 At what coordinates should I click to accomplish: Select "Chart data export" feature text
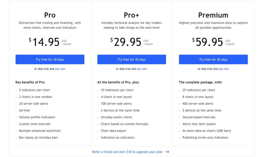point(114,131)
